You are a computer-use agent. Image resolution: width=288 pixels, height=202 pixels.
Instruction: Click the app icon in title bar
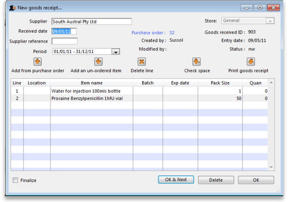click(12, 8)
